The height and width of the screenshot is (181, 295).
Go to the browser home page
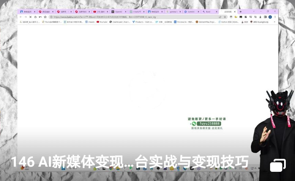coord(35,17)
